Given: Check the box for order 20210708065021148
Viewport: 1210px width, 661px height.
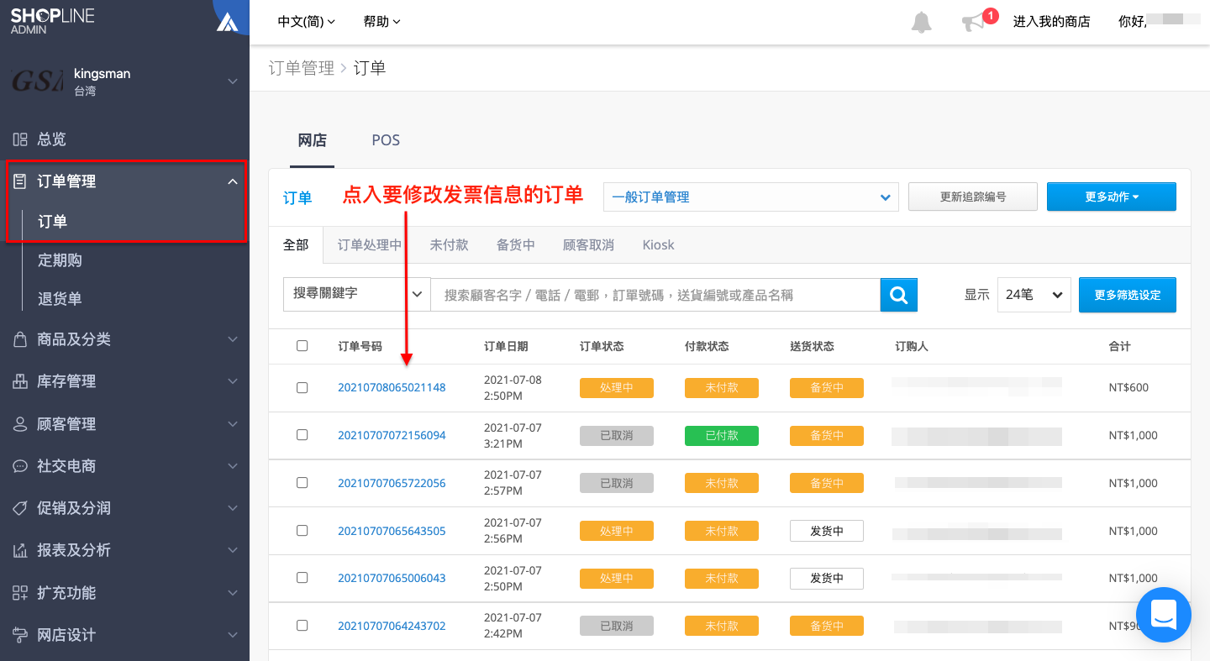Looking at the screenshot, I should [x=302, y=387].
